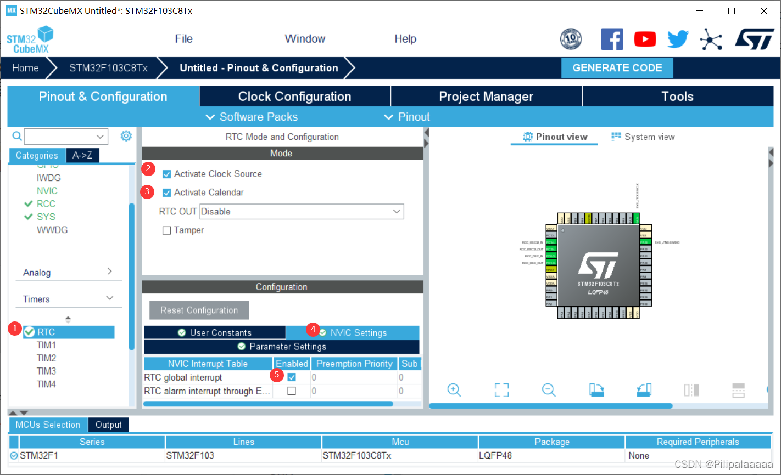The image size is (781, 475).
Task: Open the Parameter Settings tab
Action: (x=281, y=347)
